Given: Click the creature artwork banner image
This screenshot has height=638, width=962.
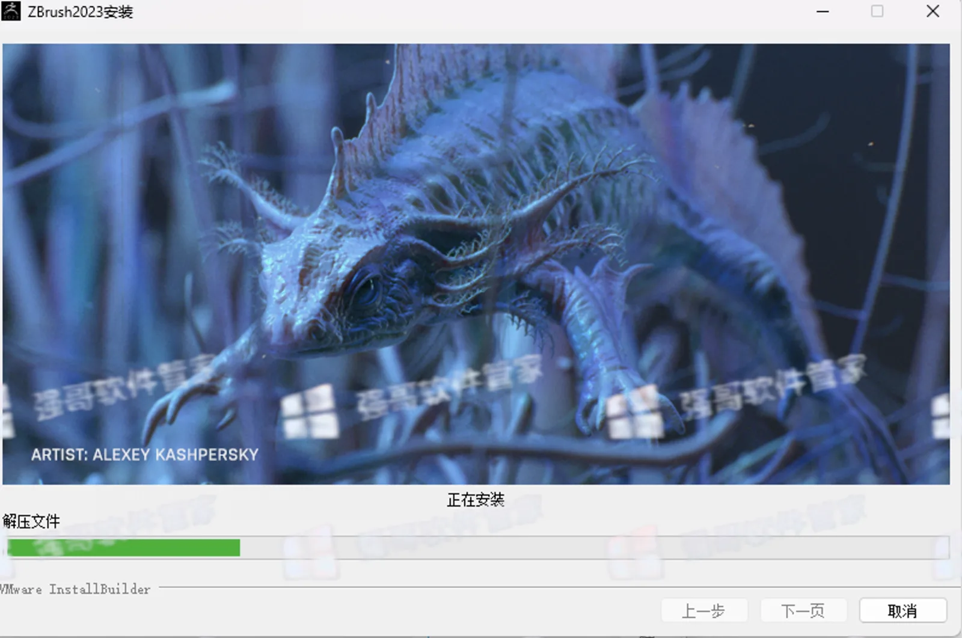Looking at the screenshot, I should click(476, 264).
